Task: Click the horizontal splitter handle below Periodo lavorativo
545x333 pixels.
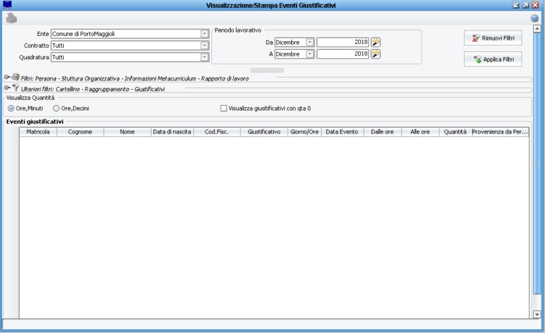Action: click(267, 70)
